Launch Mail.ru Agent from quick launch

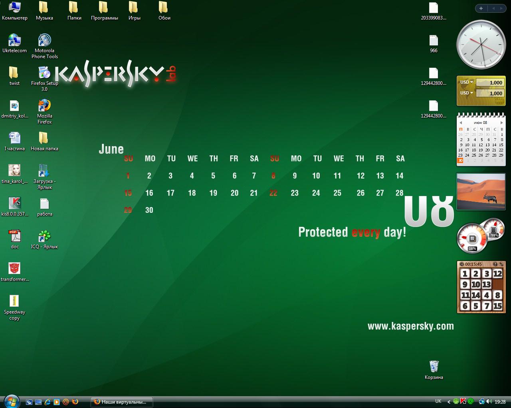pos(66,402)
